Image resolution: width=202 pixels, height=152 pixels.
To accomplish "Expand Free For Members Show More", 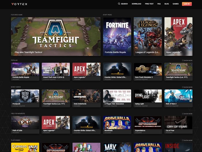I will coord(187,114).
